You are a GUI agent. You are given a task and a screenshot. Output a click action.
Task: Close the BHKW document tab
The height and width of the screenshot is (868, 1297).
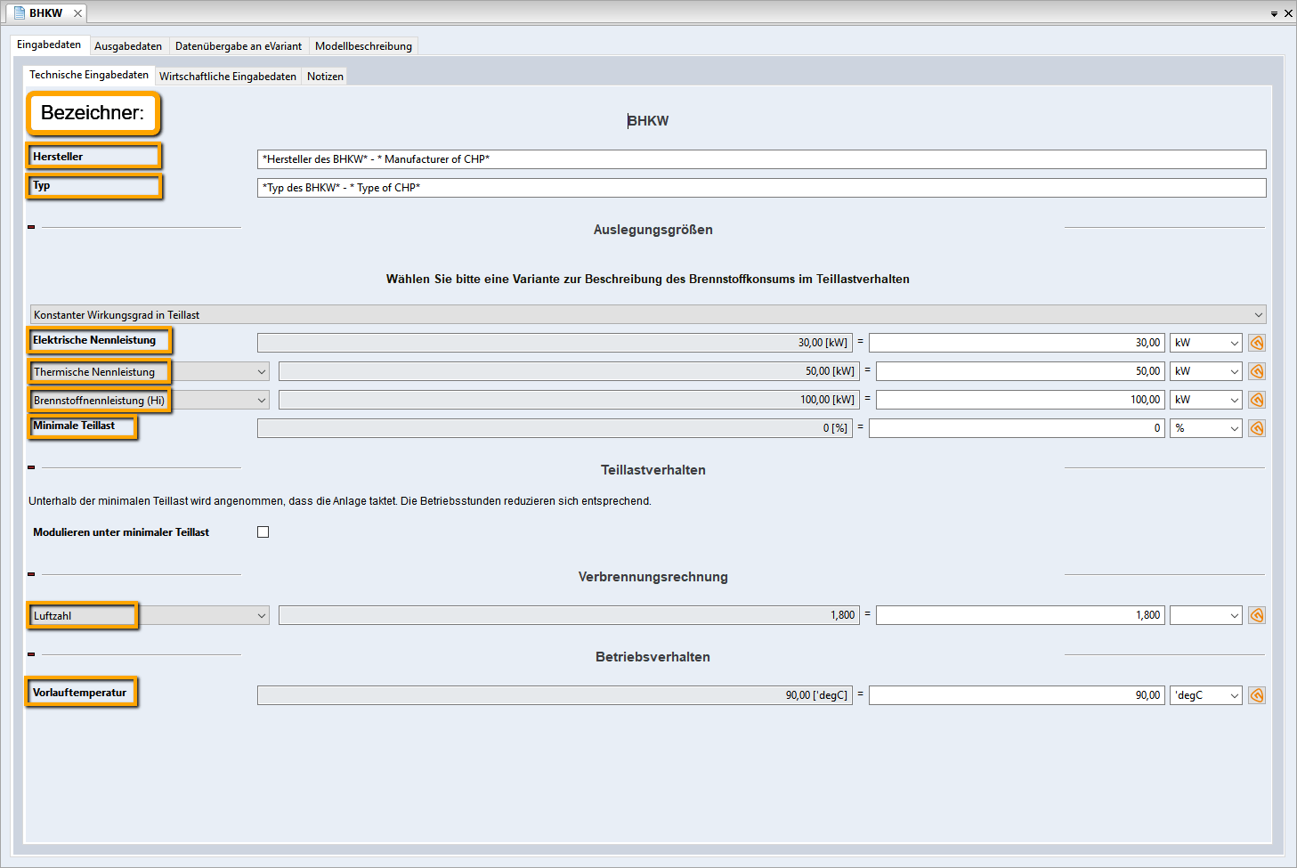pyautogui.click(x=77, y=13)
